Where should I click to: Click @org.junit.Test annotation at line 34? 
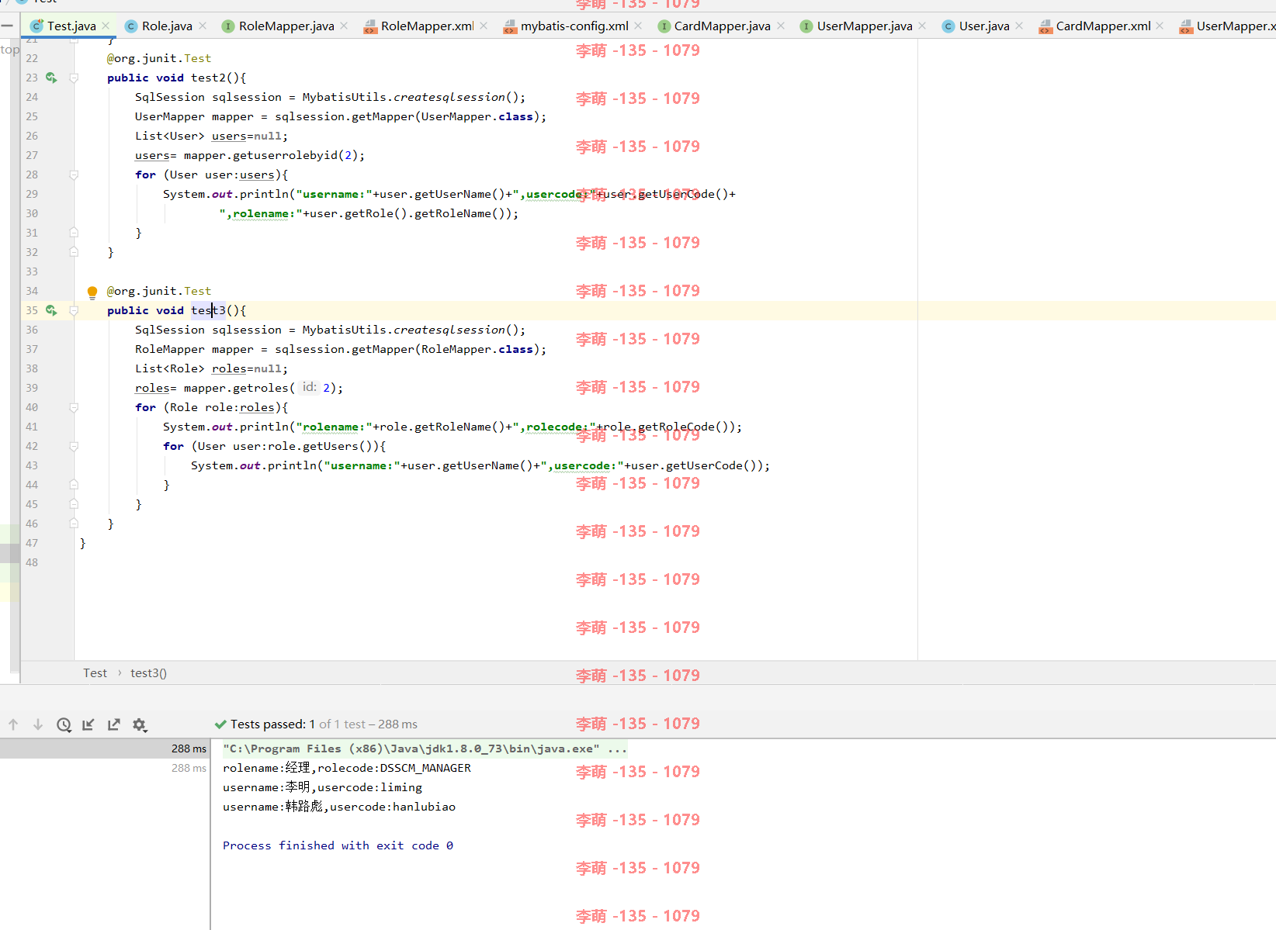[159, 291]
